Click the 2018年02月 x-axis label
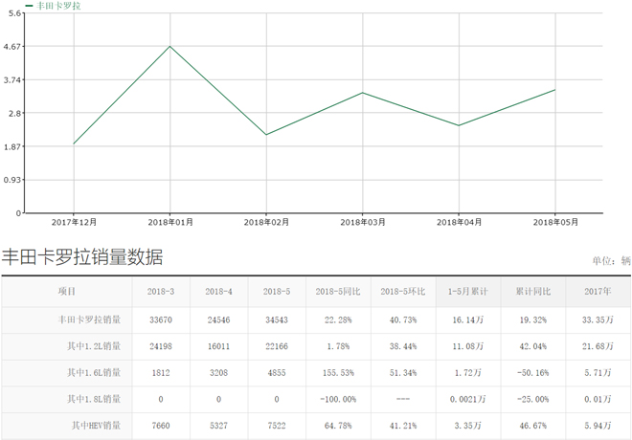 [x=266, y=222]
